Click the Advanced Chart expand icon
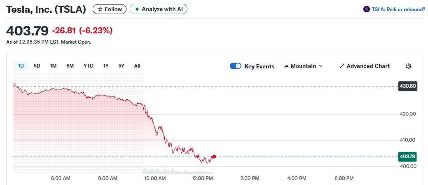 pyautogui.click(x=341, y=66)
